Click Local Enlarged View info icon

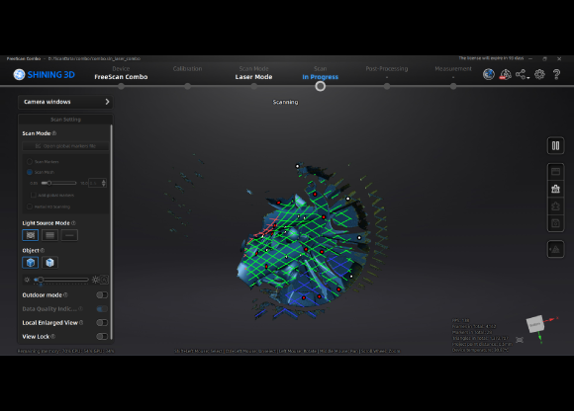point(81,323)
